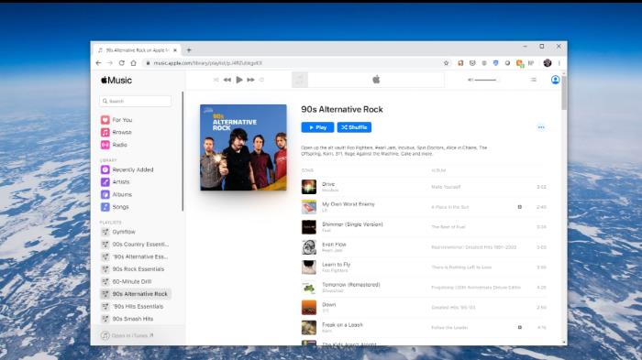The width and height of the screenshot is (642, 360).
Task: Click the shuffle playback icon
Action: tap(216, 80)
